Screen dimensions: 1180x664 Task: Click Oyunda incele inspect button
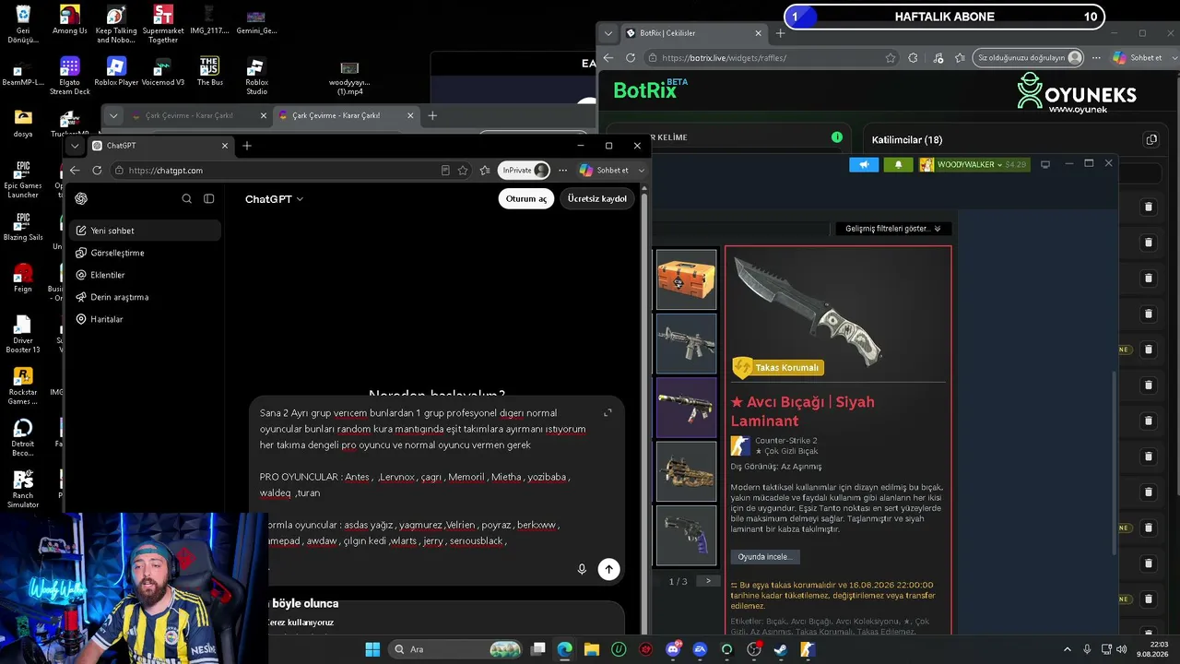pos(764,557)
